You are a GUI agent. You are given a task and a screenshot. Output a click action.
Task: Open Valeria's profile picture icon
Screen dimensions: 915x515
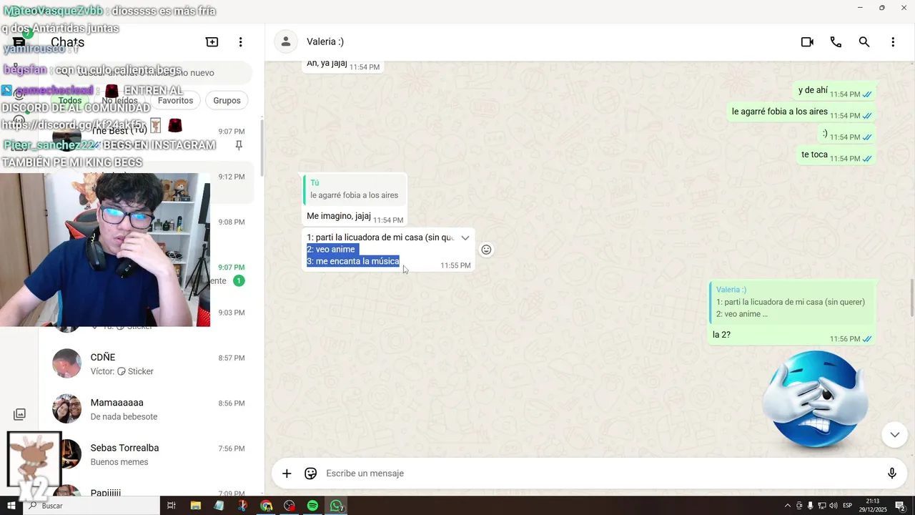286,41
